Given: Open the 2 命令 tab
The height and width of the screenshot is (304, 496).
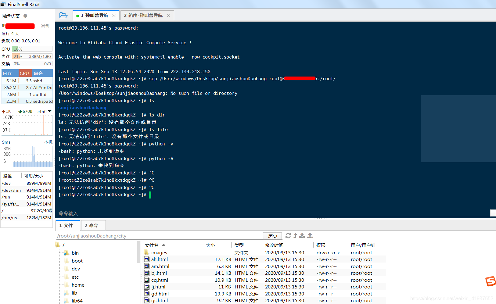Looking at the screenshot, I should tap(93, 225).
